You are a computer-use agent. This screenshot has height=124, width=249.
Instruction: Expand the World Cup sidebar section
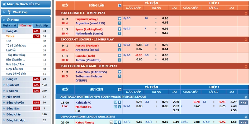[x=26, y=12]
